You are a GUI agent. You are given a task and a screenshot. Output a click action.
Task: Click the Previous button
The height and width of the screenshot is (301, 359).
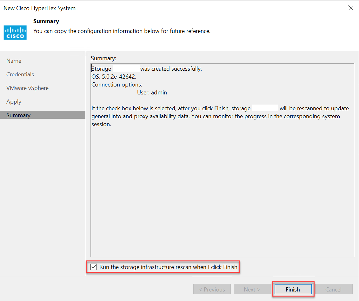[212, 289]
